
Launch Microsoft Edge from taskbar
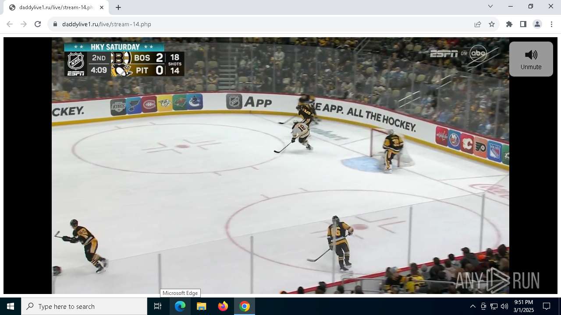tap(180, 306)
